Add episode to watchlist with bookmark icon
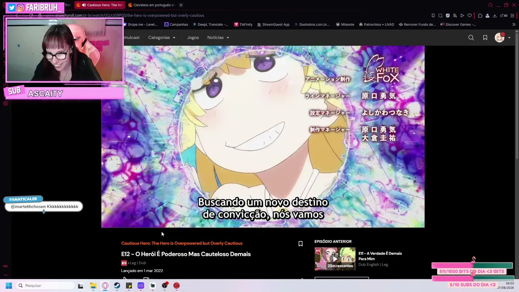519x292 pixels. tap(300, 244)
